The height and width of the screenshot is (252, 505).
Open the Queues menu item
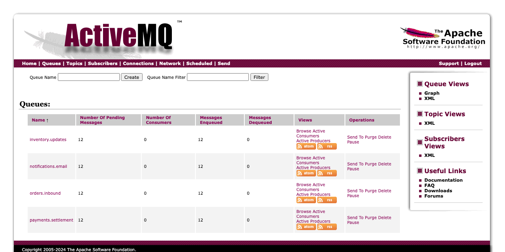pos(51,63)
